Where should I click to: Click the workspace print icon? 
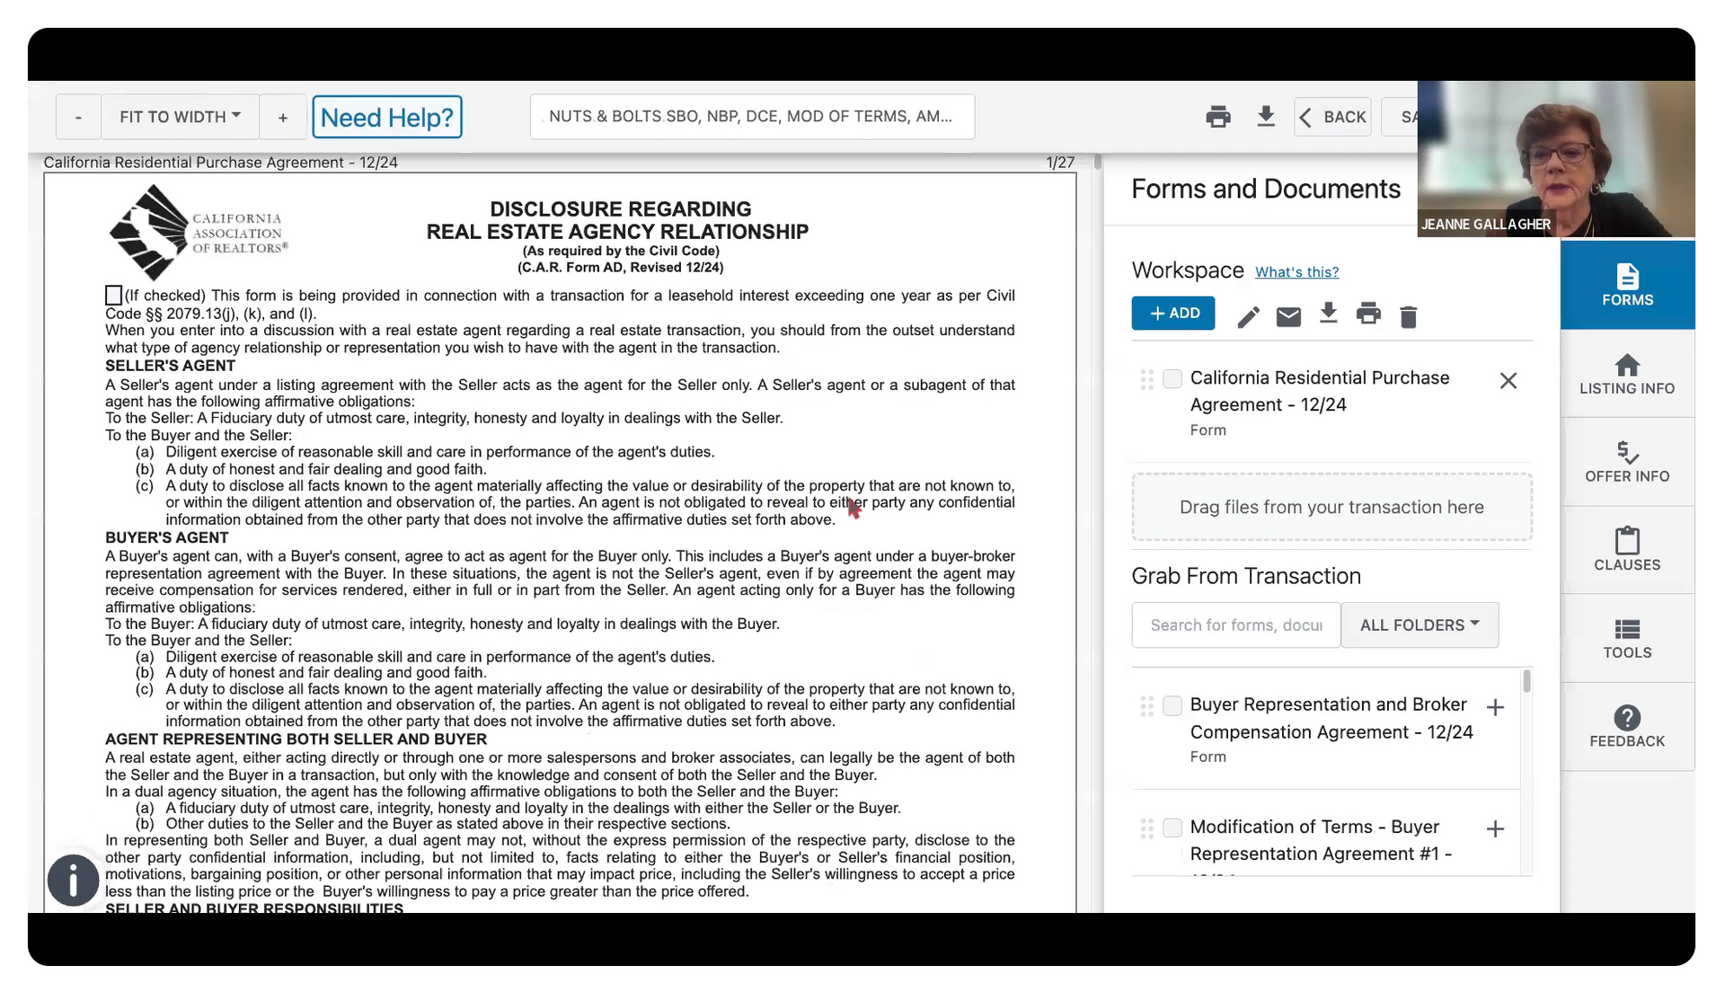coord(1368,314)
